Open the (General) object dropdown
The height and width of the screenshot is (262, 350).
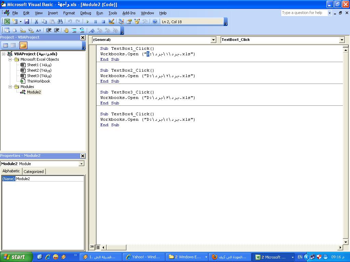tap(213, 40)
